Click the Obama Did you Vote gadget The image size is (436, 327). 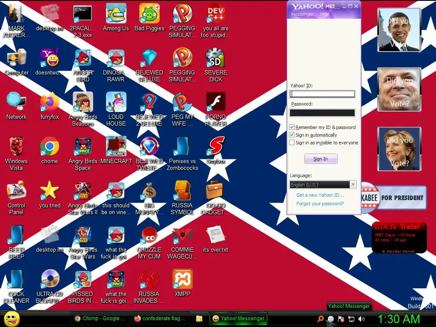pos(399,30)
